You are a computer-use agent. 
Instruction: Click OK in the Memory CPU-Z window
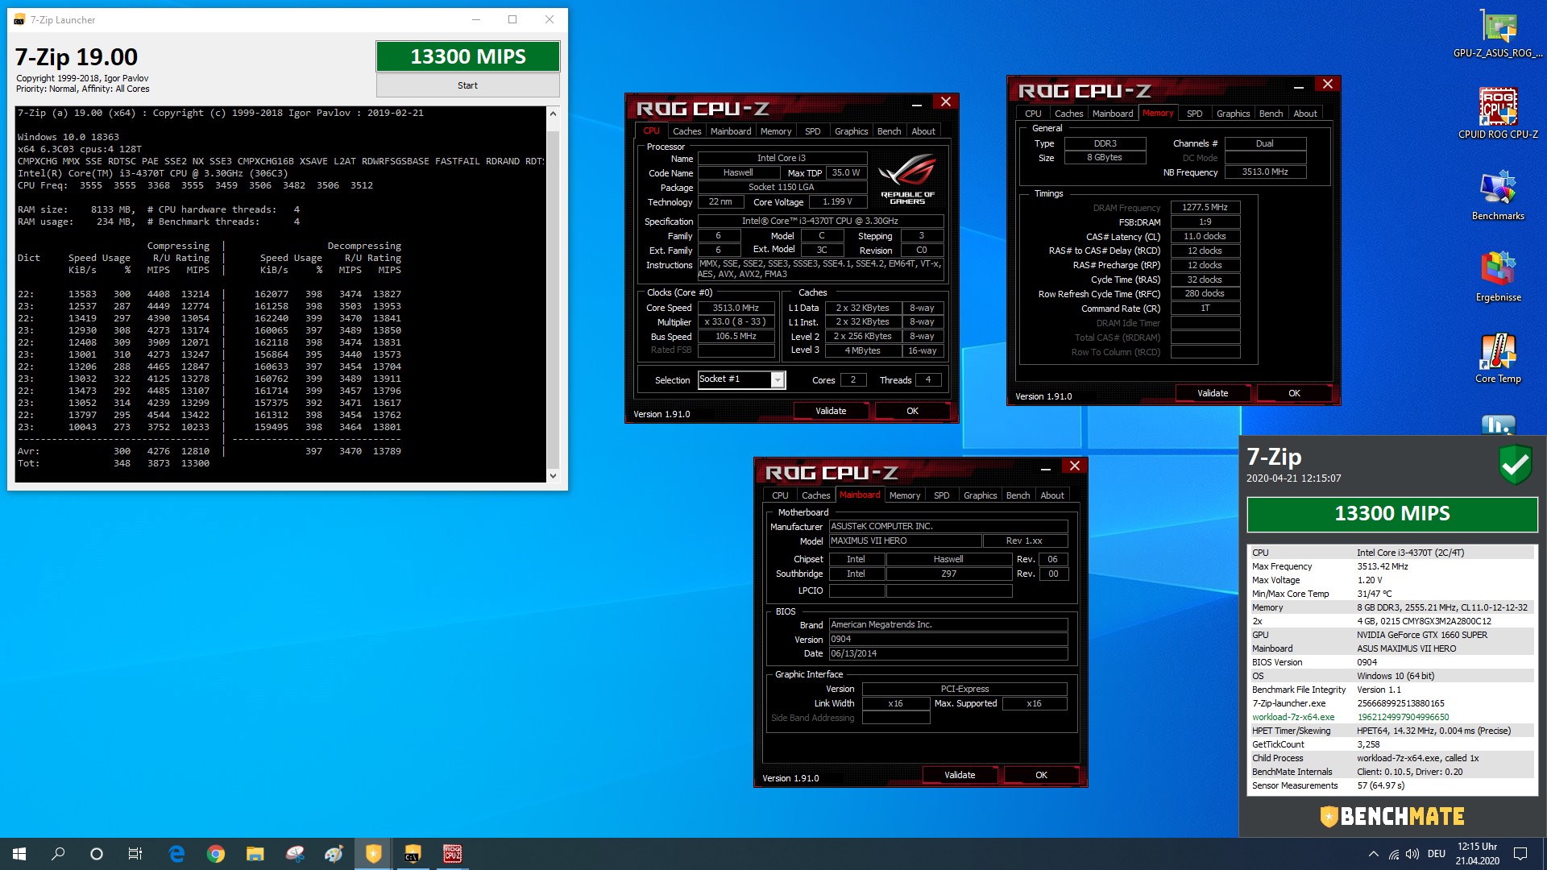click(x=1294, y=393)
